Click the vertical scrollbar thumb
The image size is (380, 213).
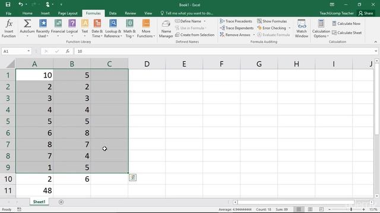click(x=376, y=99)
